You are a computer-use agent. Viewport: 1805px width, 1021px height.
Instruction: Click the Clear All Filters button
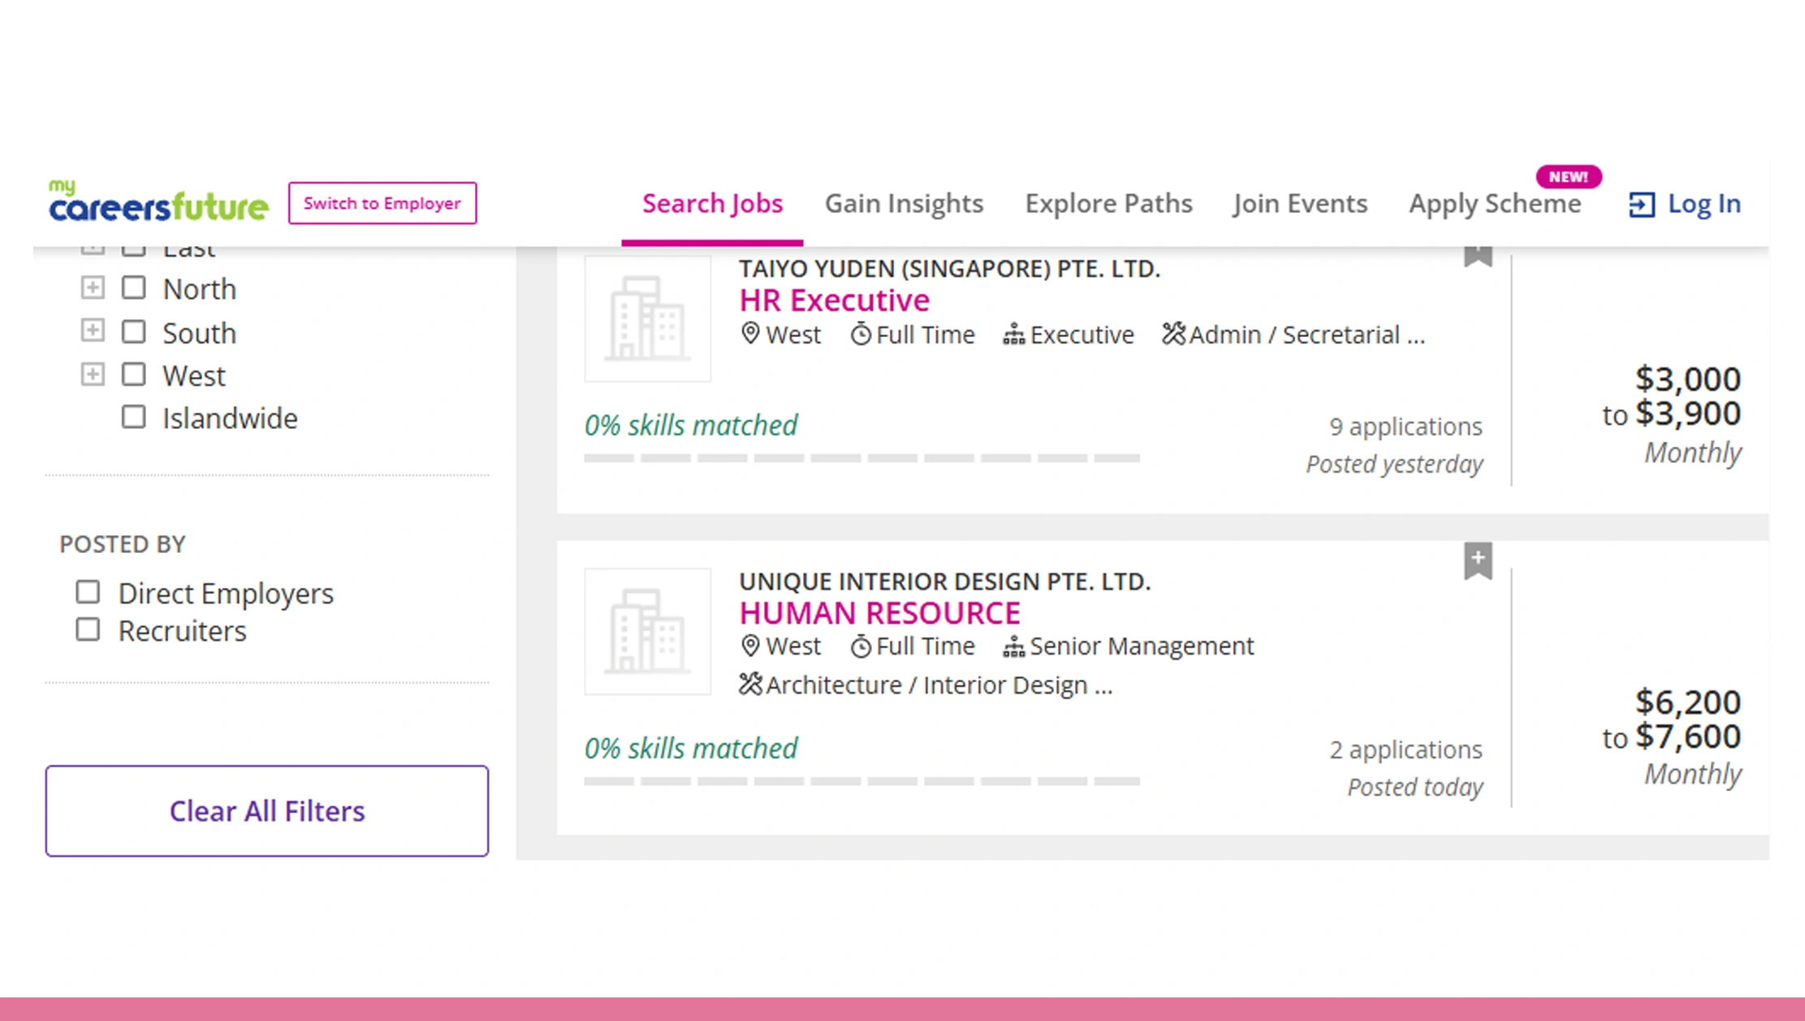(x=266, y=811)
